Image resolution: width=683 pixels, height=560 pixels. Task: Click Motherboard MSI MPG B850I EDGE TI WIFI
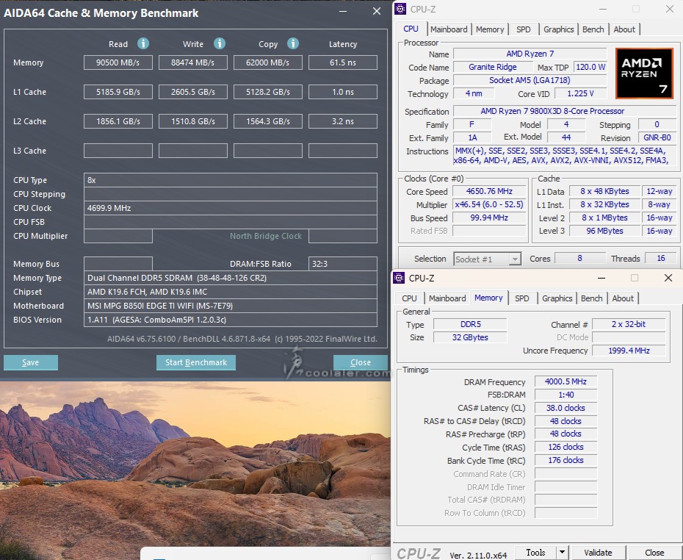click(231, 306)
